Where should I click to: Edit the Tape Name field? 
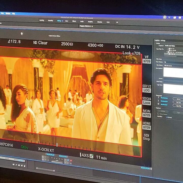173,62
